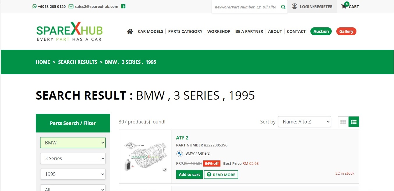Expand the 3 Series model dropdown
The image size is (394, 191).
73,158
